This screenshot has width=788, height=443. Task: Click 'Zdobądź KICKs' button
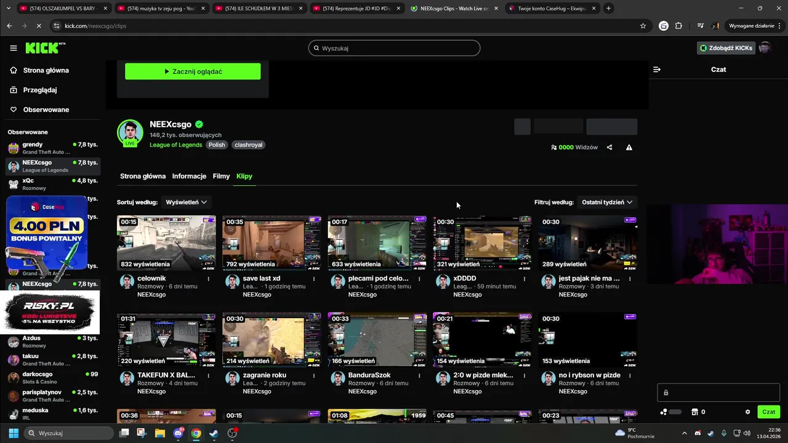(726, 48)
